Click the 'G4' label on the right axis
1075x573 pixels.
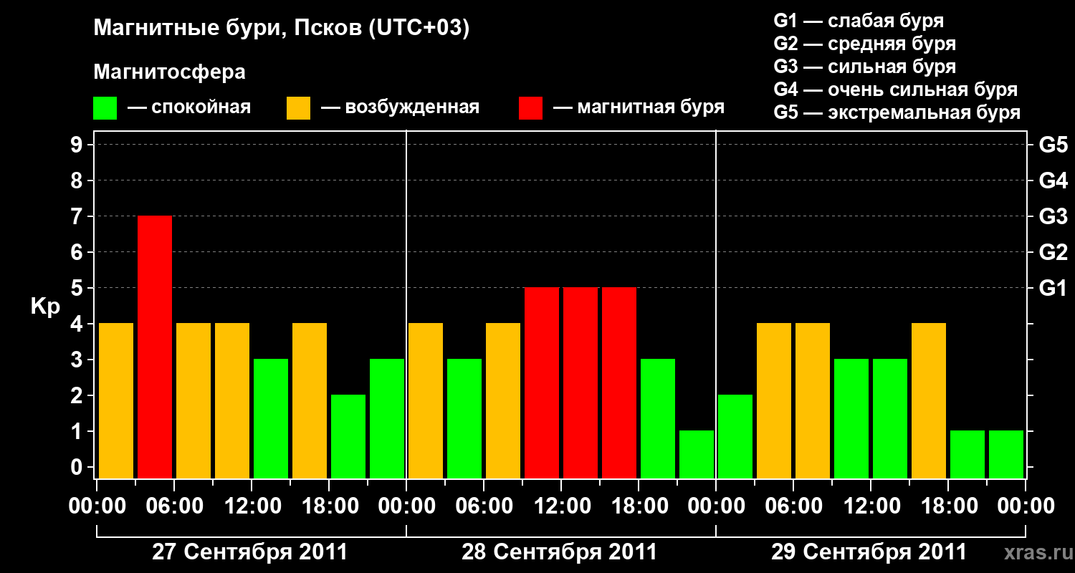point(1053,180)
